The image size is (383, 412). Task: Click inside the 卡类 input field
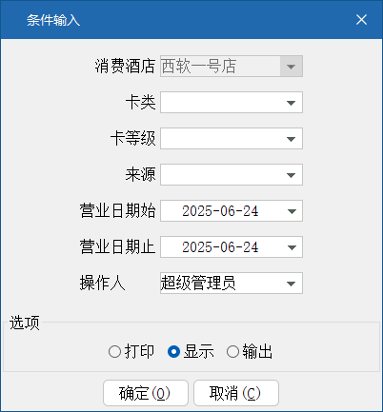pyautogui.click(x=220, y=103)
